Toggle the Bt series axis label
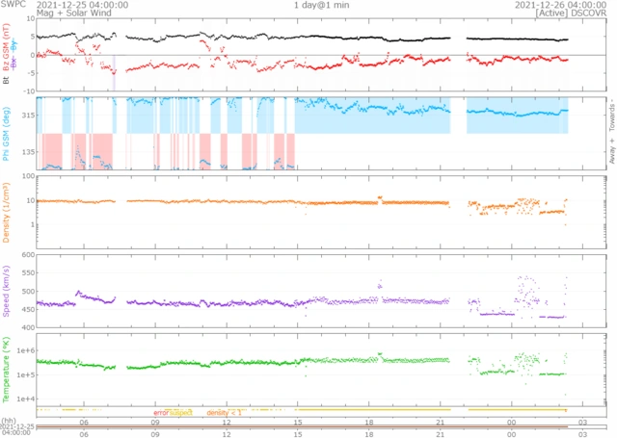Image resolution: width=617 pixels, height=438 pixels. click(7, 81)
